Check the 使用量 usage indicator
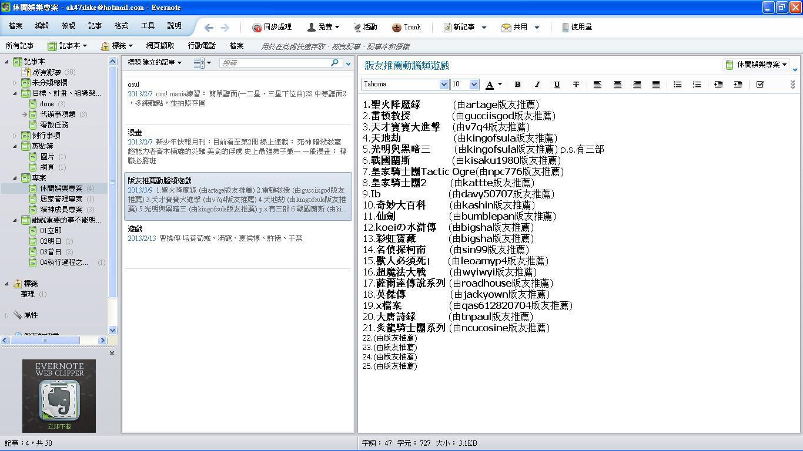The width and height of the screenshot is (803, 451). click(577, 27)
